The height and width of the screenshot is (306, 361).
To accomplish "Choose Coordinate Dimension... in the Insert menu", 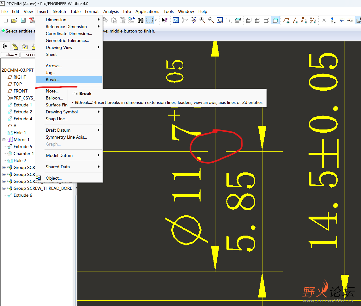I will (69, 33).
